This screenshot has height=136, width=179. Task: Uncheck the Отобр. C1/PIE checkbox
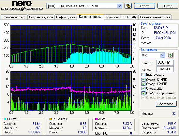pyautogui.click(x=143, y=80)
